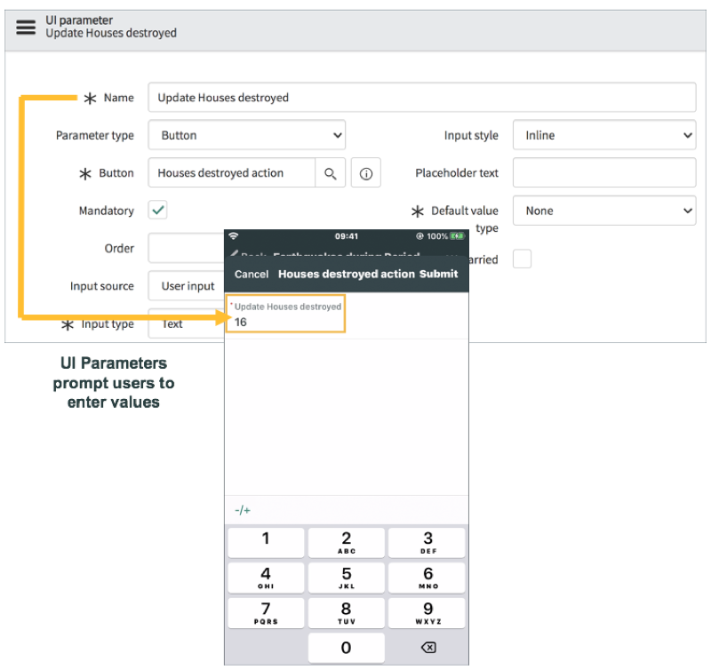Tap the Wi-Fi icon in the phone status bar
Image resolution: width=711 pixels, height=670 pixels.
[233, 236]
